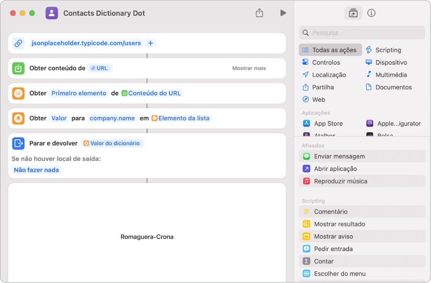Add the Reproduzir música action
The height and width of the screenshot is (283, 431).
point(362,181)
